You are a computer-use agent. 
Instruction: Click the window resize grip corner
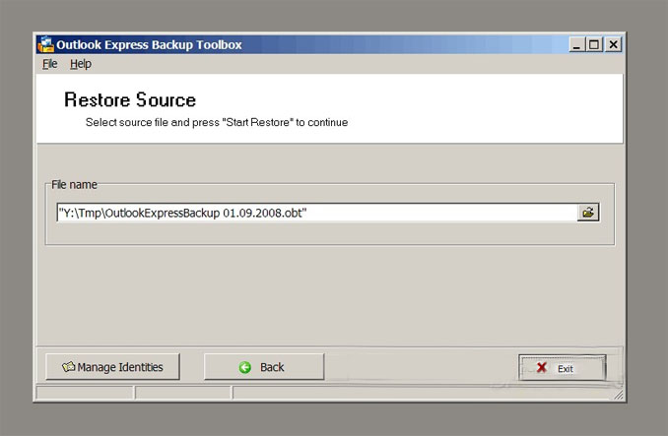619,396
